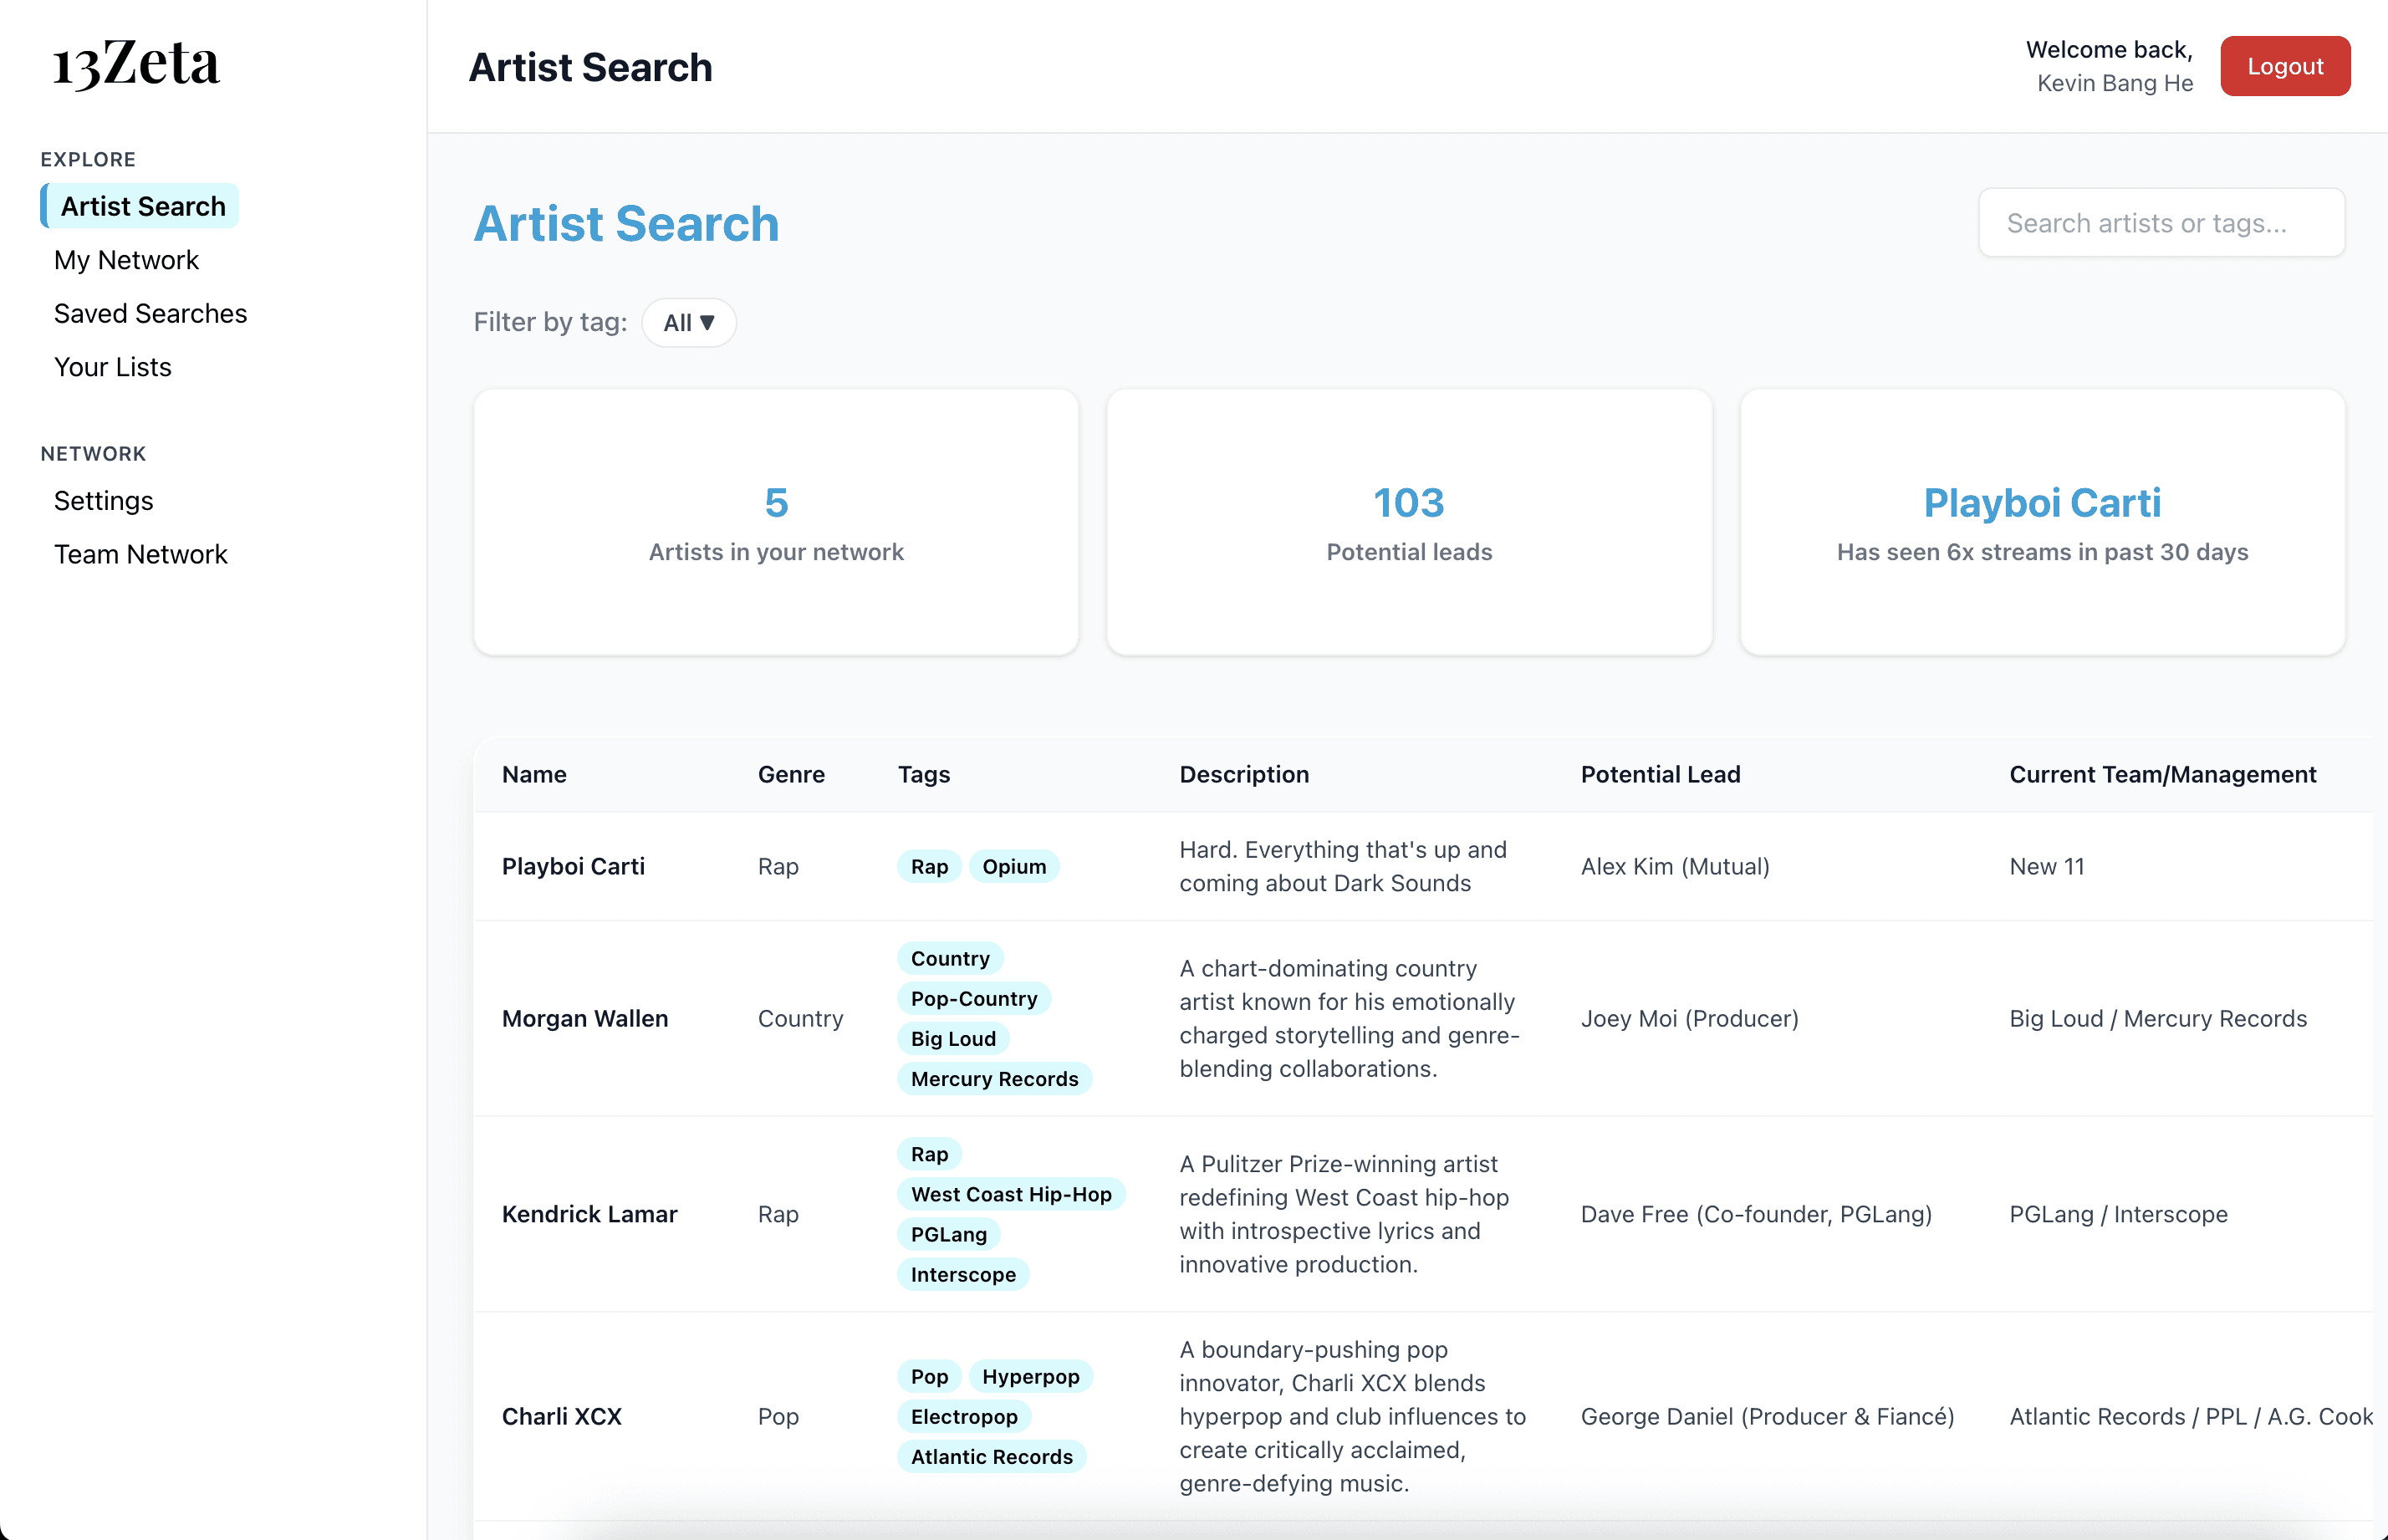Go to My Network

126,260
